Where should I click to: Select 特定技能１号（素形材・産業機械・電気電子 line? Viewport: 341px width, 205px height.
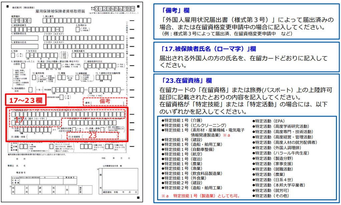click(x=203, y=130)
